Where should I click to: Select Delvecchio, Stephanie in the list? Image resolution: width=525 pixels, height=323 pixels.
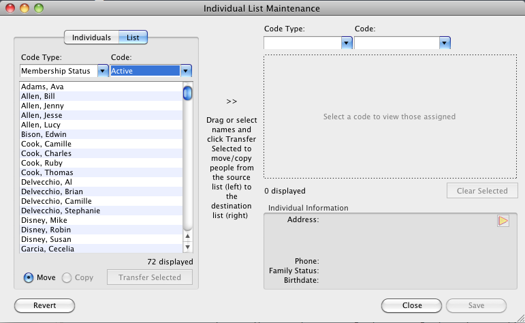click(x=61, y=211)
